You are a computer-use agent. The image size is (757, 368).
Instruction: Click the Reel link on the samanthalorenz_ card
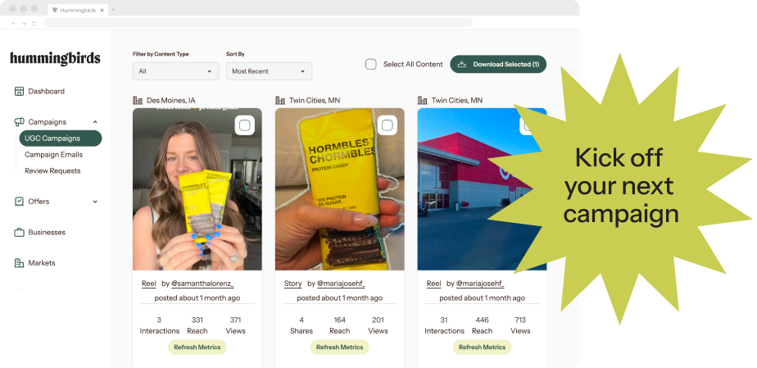[x=149, y=284]
